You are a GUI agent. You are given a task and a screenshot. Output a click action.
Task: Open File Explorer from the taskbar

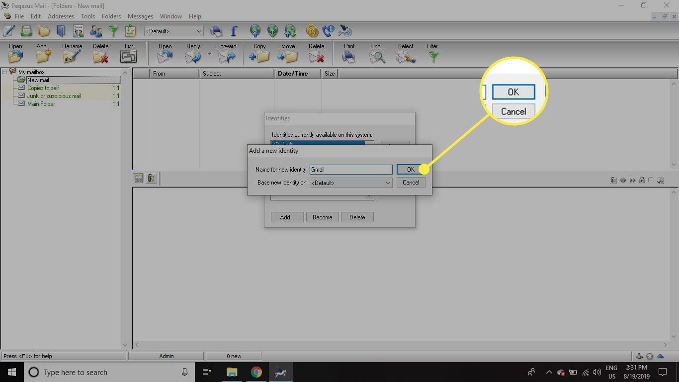tap(232, 372)
